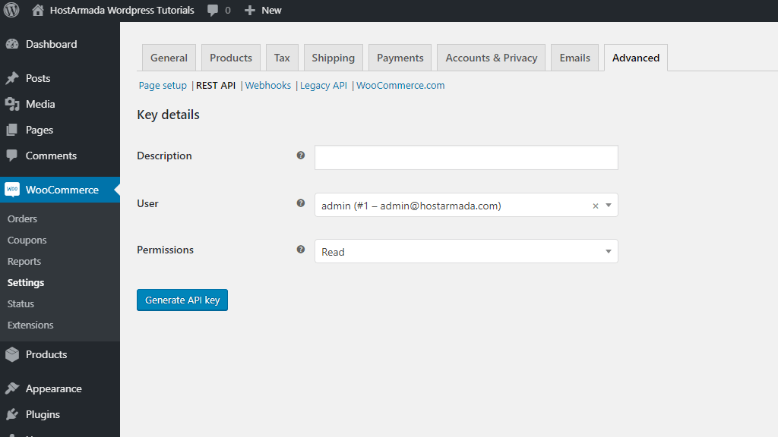Click inside the Description input field
The height and width of the screenshot is (437, 778).
[x=466, y=157]
